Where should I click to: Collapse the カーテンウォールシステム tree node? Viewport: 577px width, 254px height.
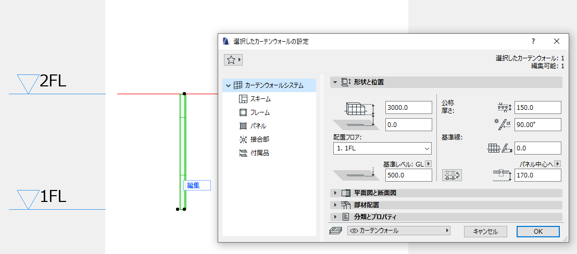[x=229, y=86]
